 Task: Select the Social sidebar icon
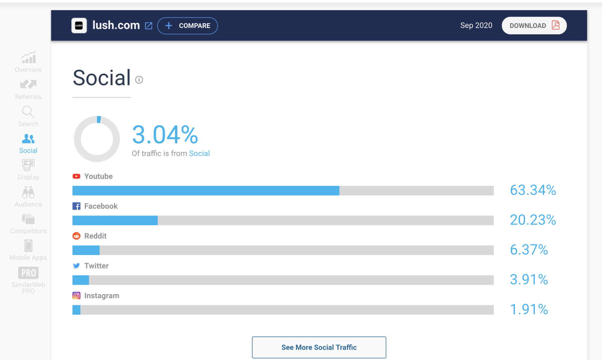click(x=28, y=138)
